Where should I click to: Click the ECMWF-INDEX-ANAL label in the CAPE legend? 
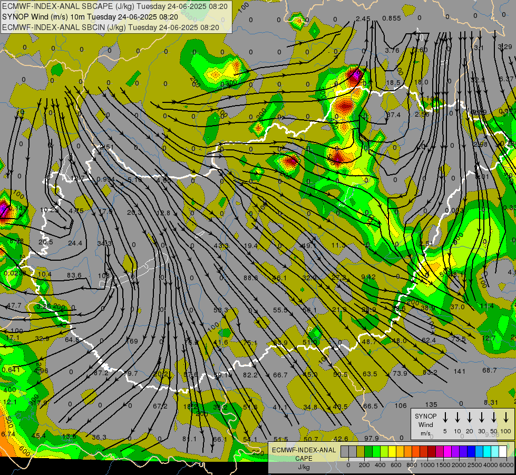click(304, 450)
